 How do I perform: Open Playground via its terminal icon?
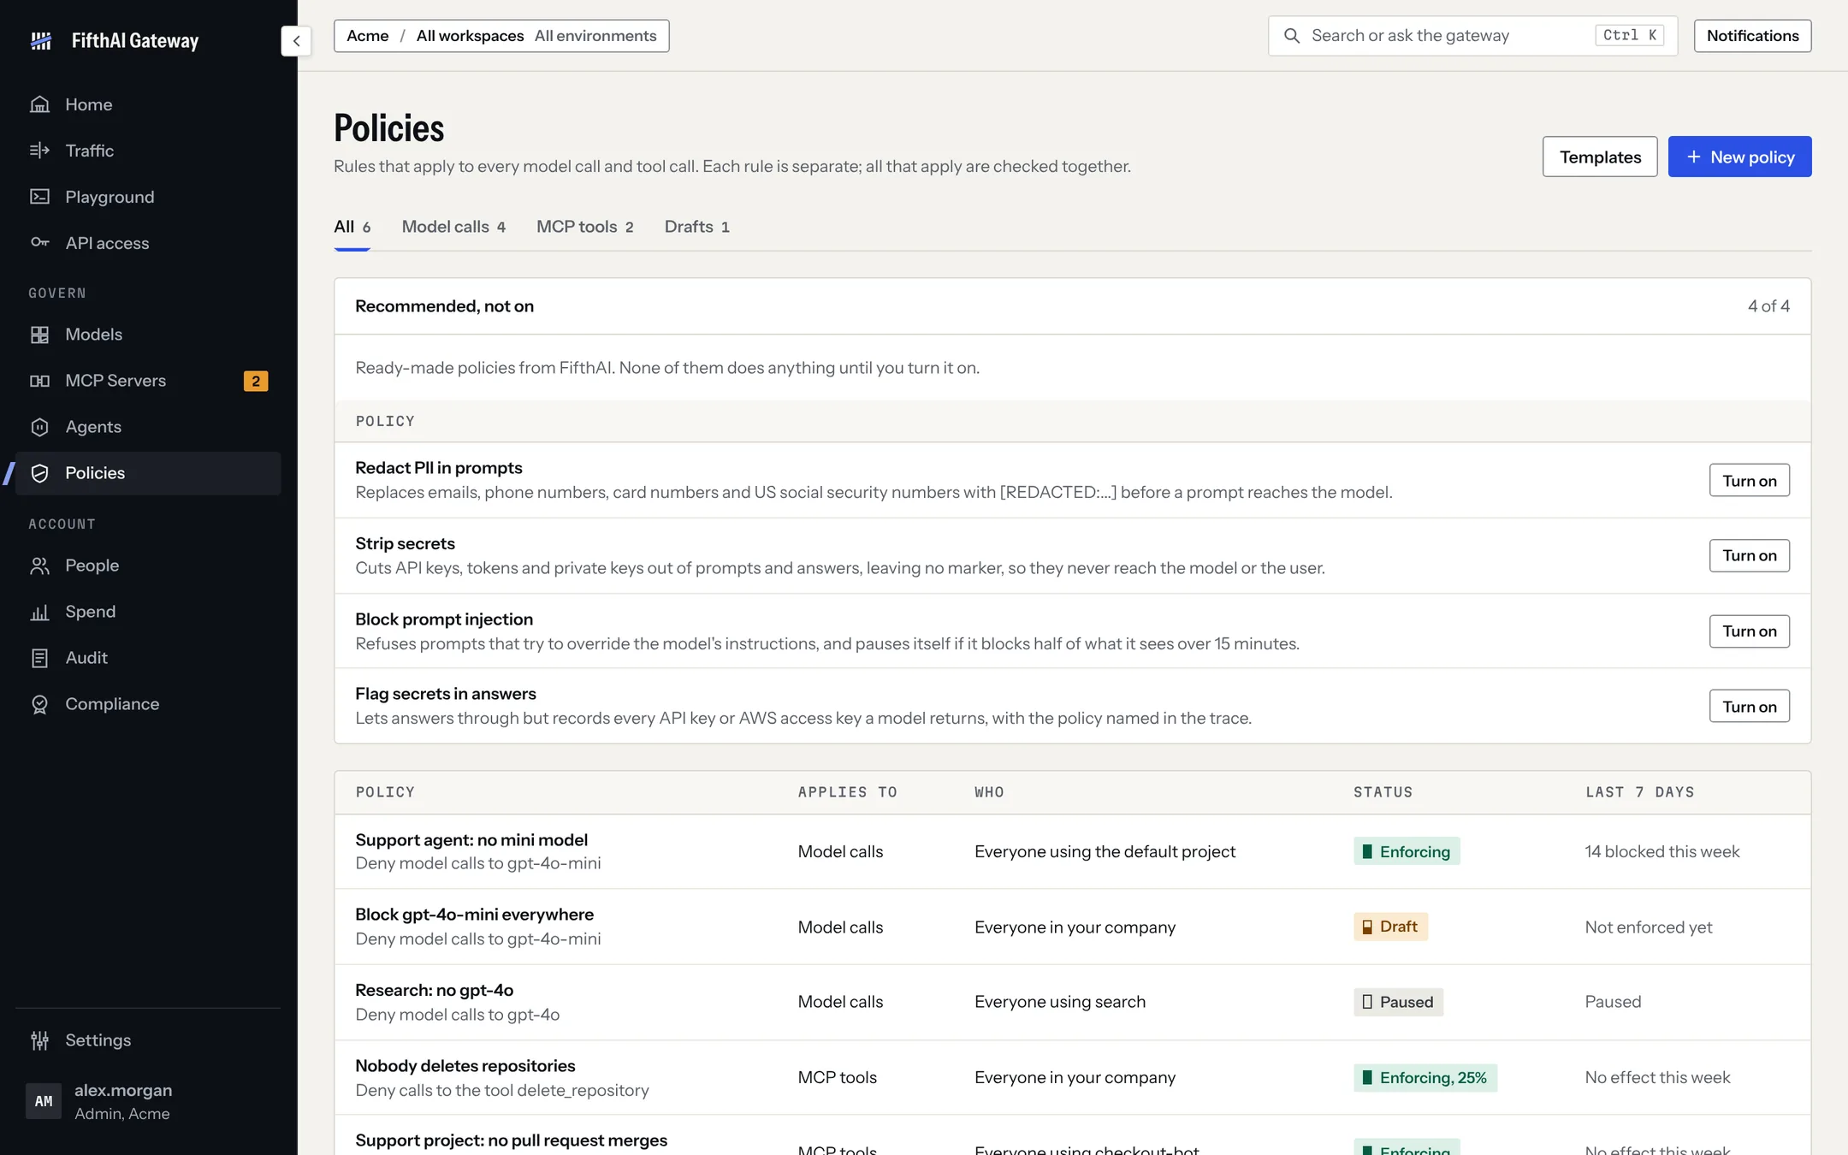39,197
